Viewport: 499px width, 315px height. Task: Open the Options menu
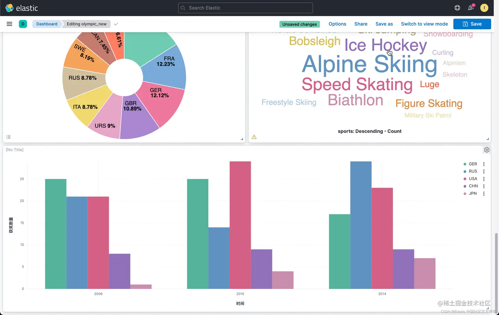tap(337, 24)
